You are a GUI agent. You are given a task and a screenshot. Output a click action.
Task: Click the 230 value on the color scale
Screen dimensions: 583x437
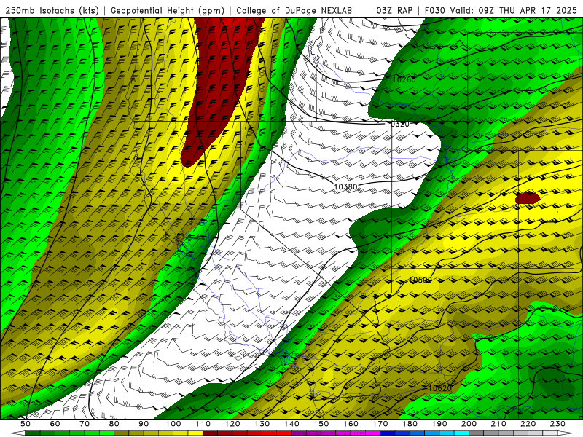pyautogui.click(x=557, y=424)
